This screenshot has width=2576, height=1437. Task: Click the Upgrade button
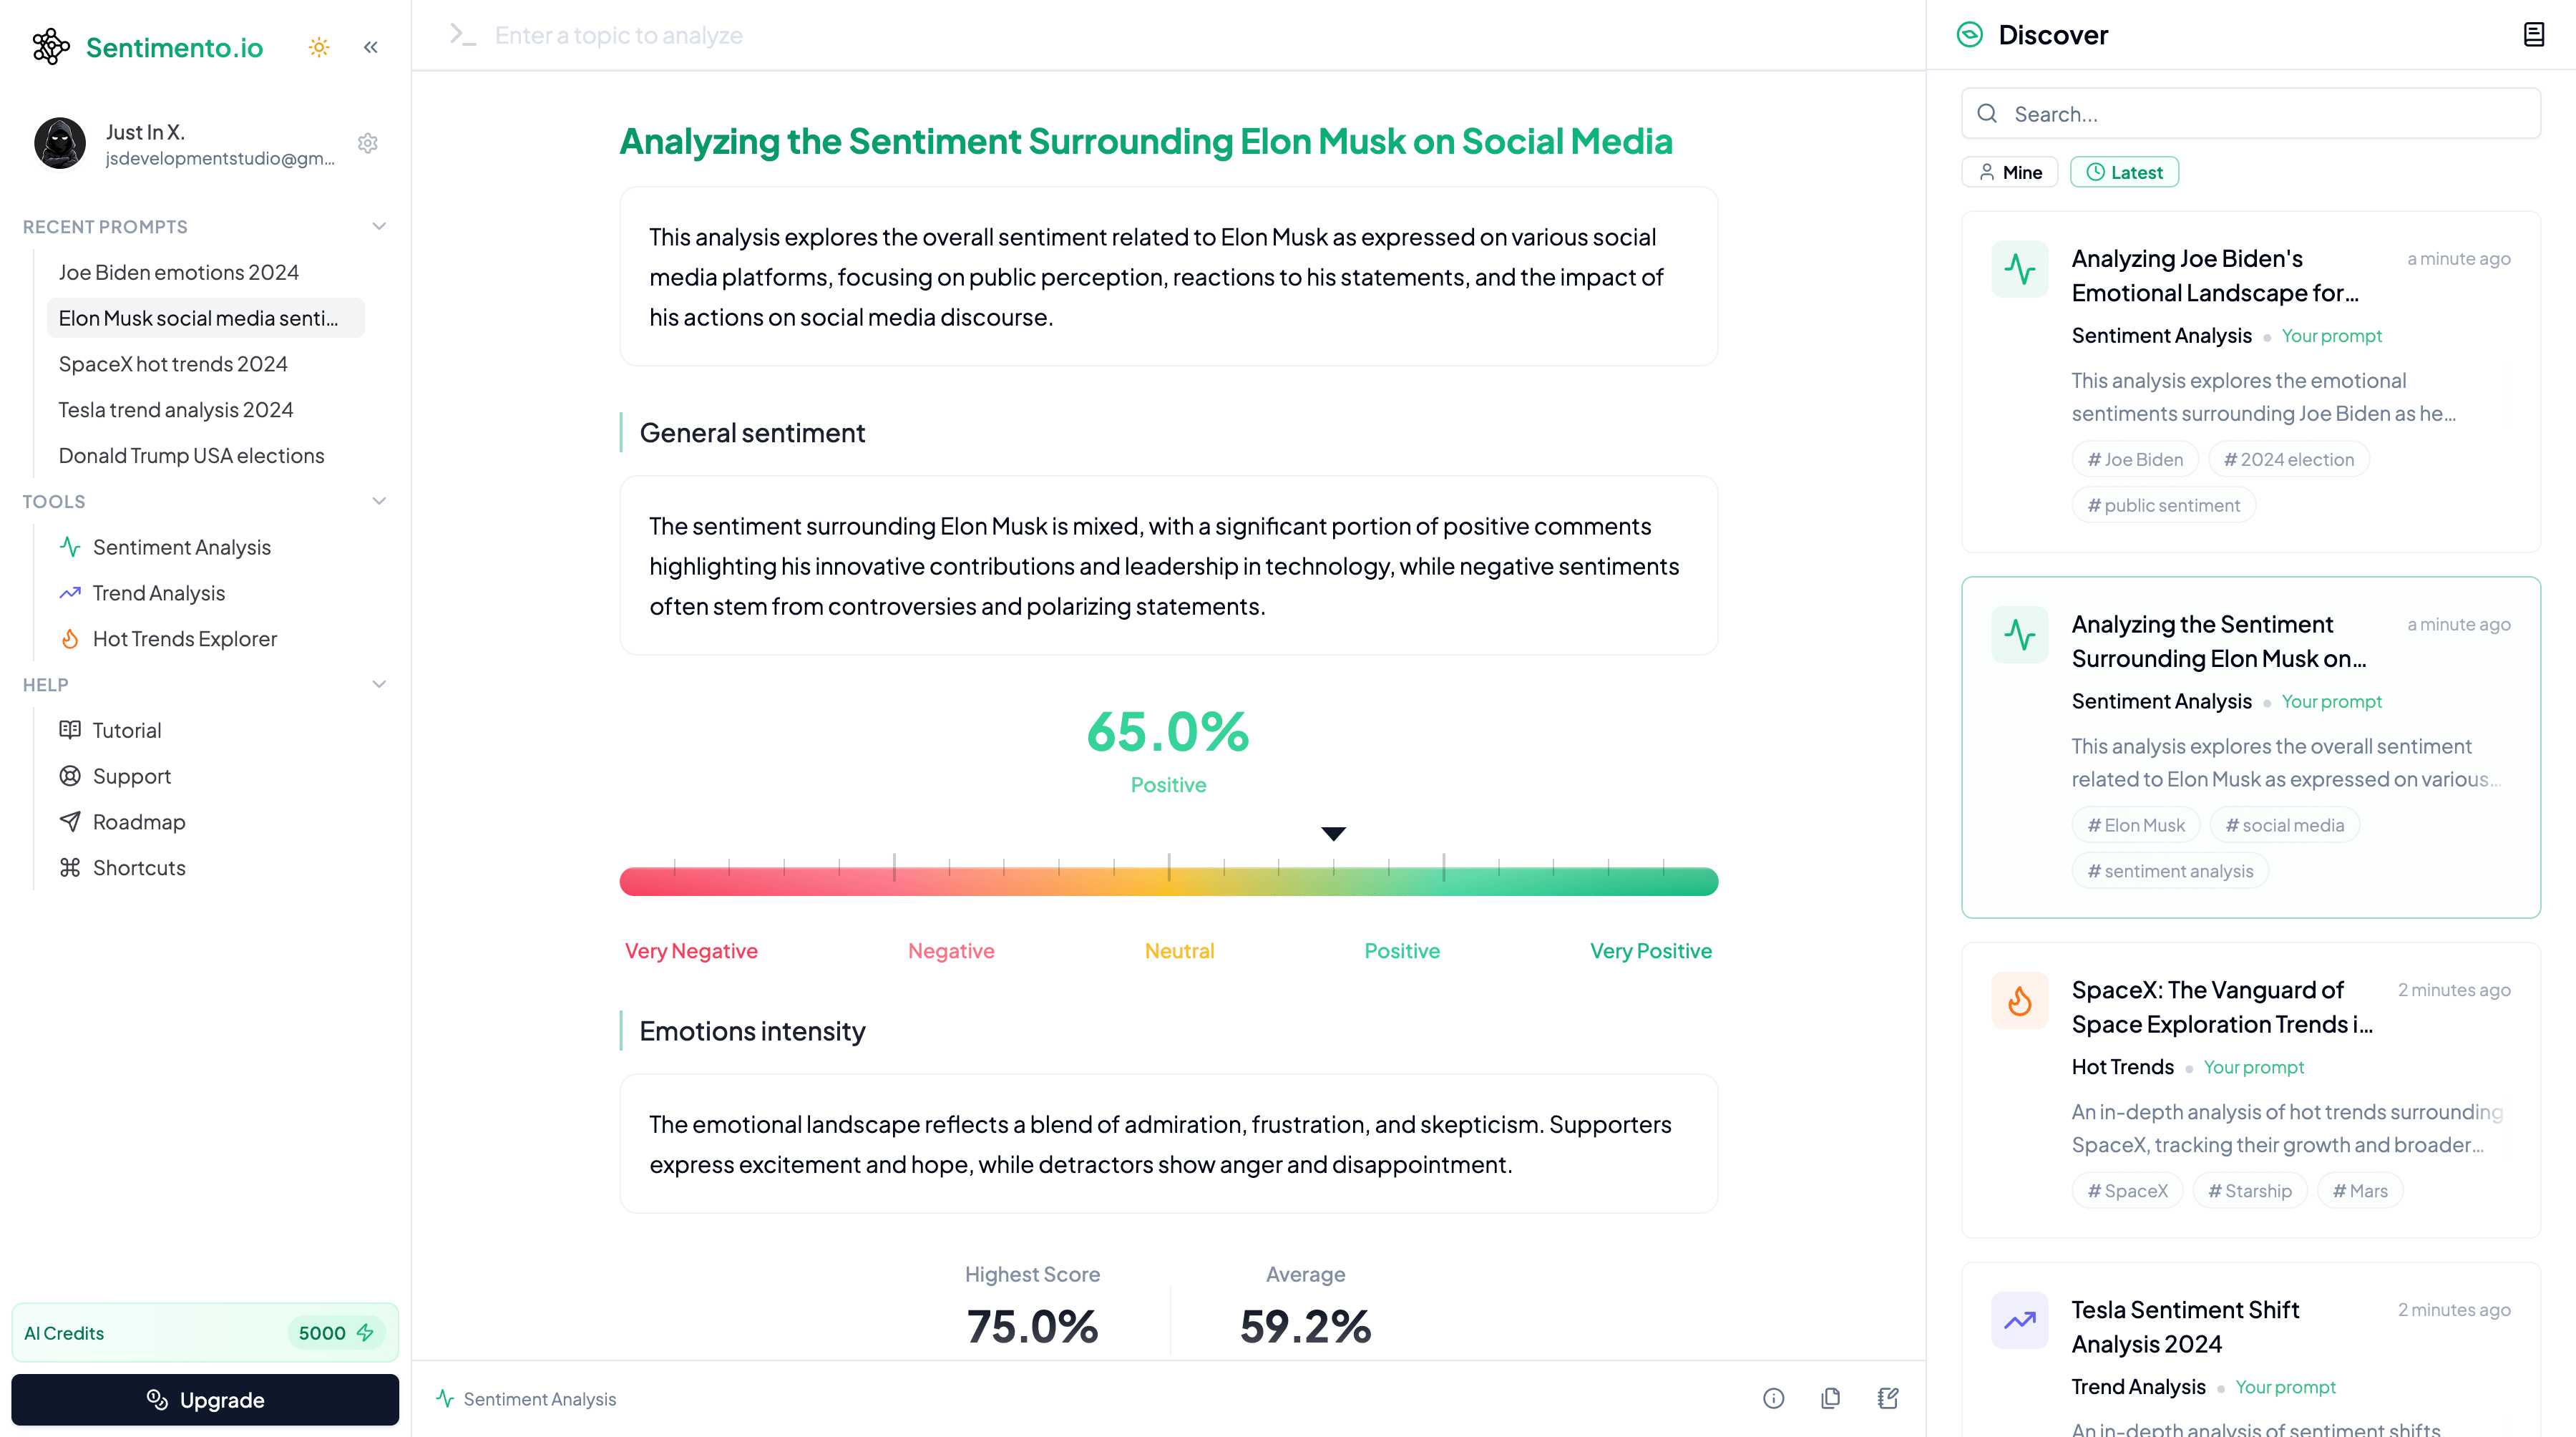203,1400
